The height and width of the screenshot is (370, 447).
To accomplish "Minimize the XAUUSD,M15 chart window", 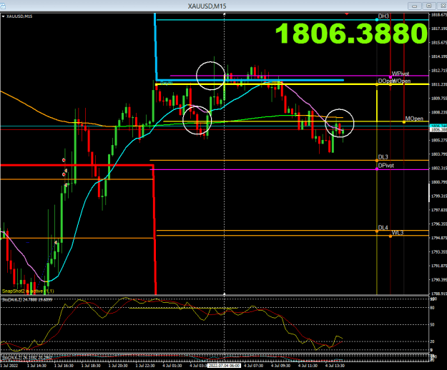I will [x=414, y=6].
